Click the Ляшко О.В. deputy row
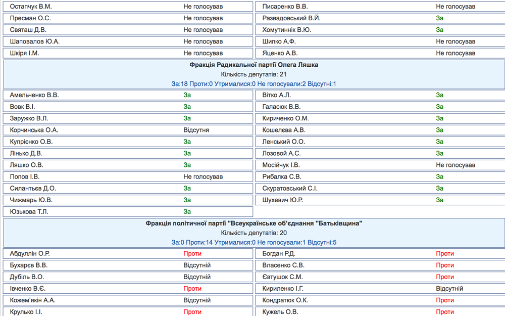The image size is (505, 316). click(128, 165)
